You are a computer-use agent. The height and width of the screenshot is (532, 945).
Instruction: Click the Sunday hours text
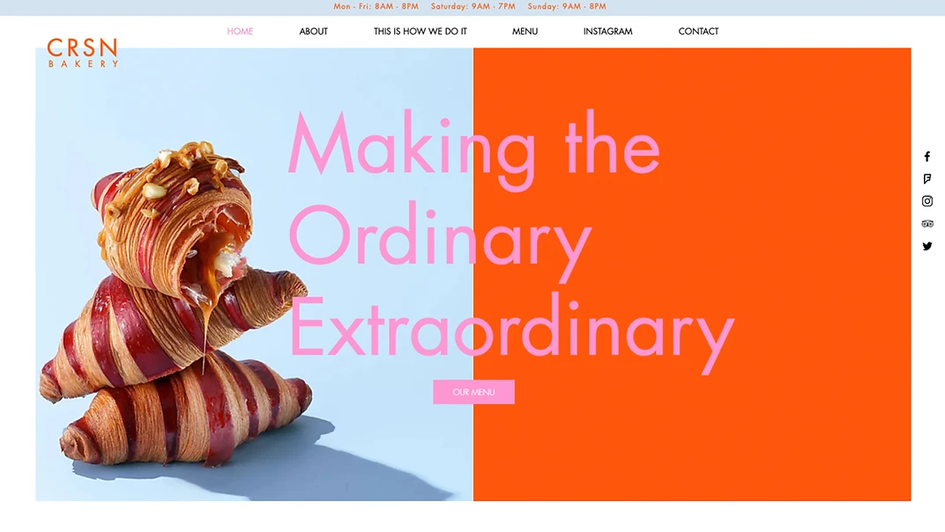click(x=567, y=7)
